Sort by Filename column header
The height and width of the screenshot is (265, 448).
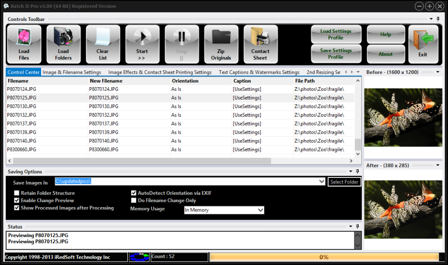47,81
